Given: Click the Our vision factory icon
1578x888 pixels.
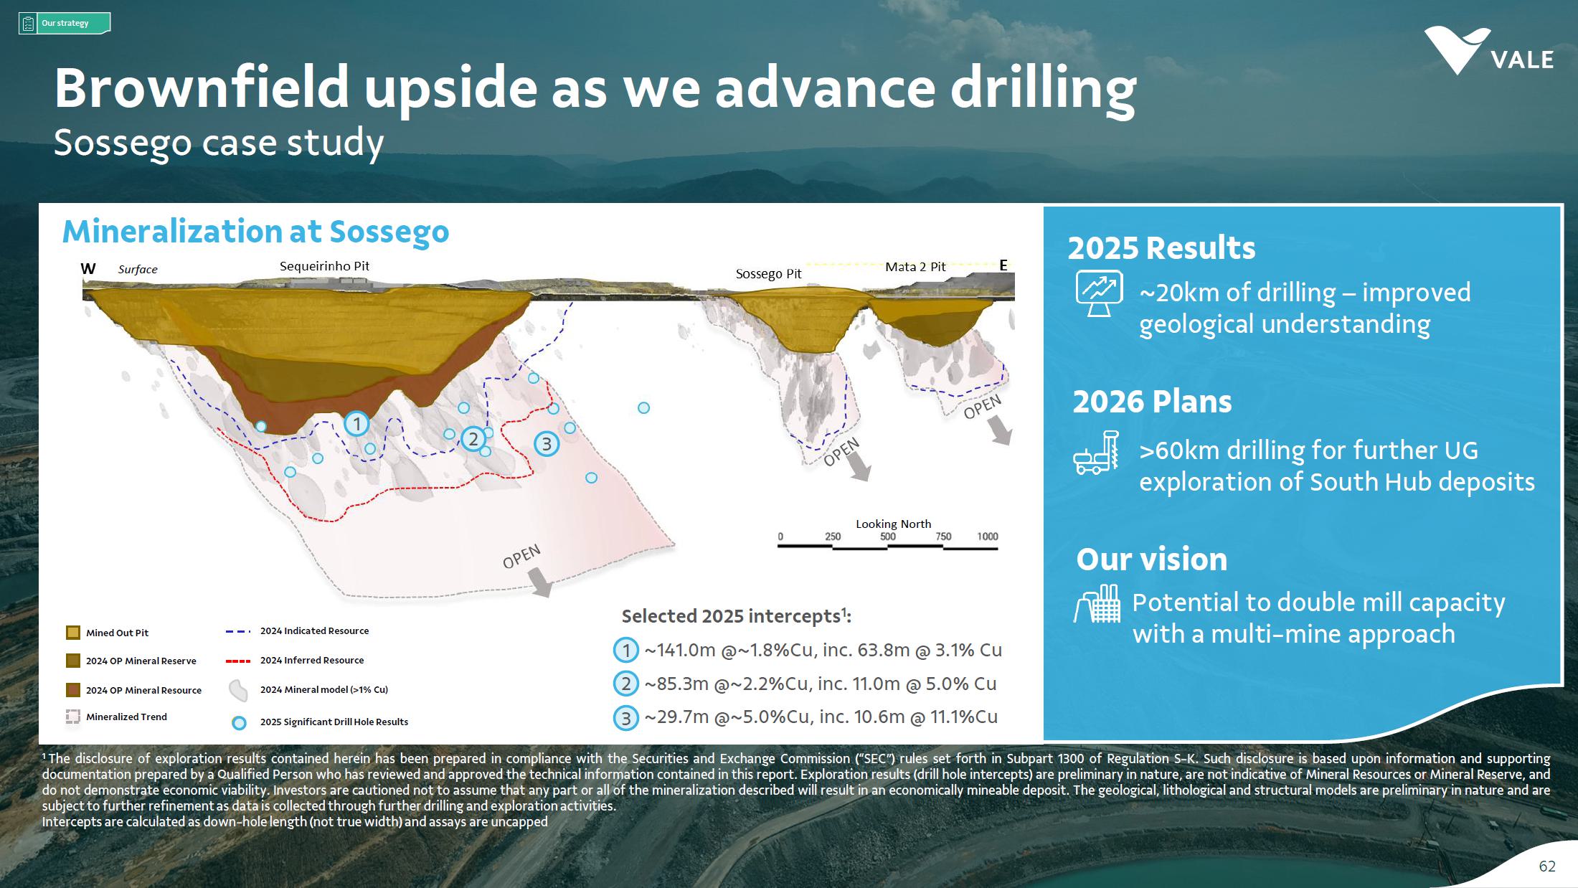Looking at the screenshot, I should click(1097, 604).
